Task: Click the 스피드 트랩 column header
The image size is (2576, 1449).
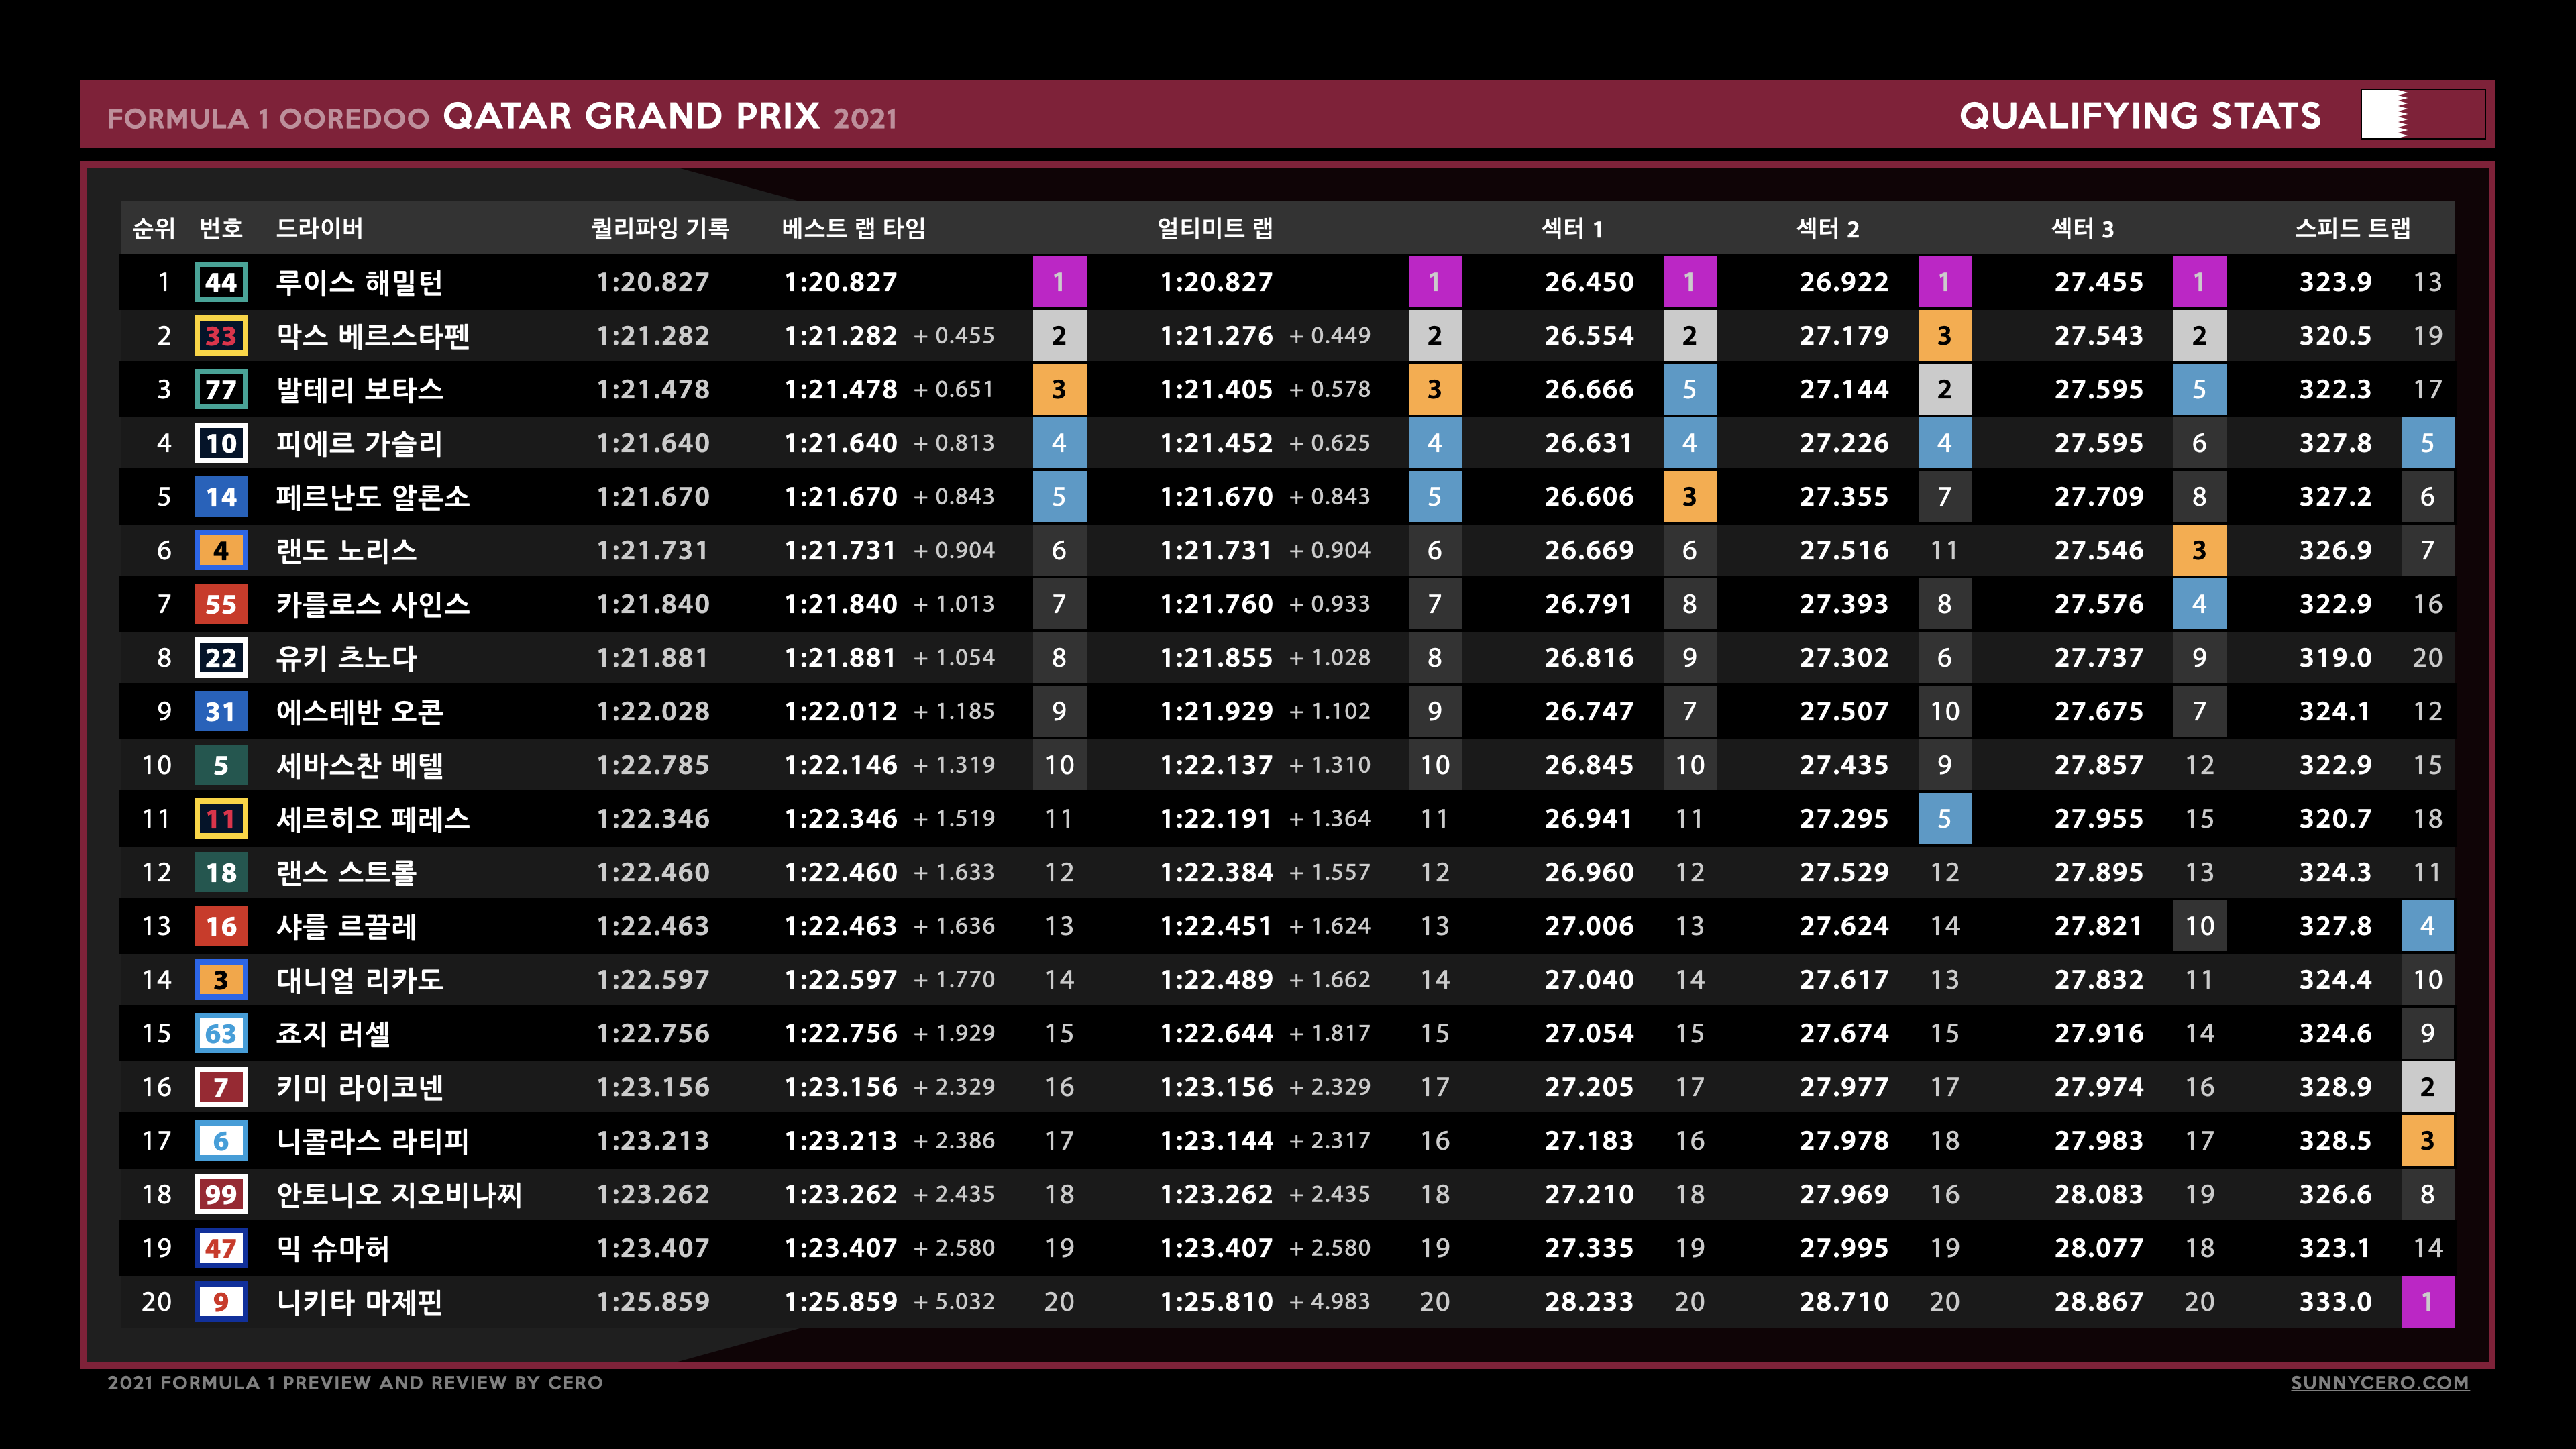Action: click(x=2352, y=228)
